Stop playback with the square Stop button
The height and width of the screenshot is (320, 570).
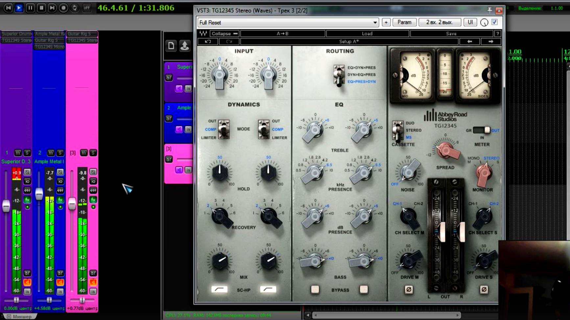(x=41, y=8)
